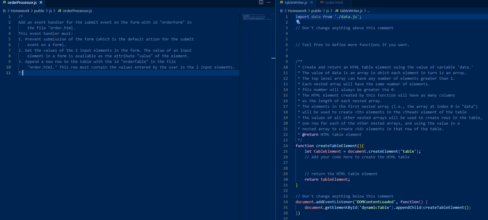Click 'tableWriter.js' breadcrumb in right editor
488x220 pixels.
pos(351,11)
